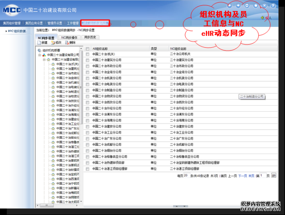Open NC组织数据同步 menu in top navigation
The image size is (285, 215).
(95, 23)
